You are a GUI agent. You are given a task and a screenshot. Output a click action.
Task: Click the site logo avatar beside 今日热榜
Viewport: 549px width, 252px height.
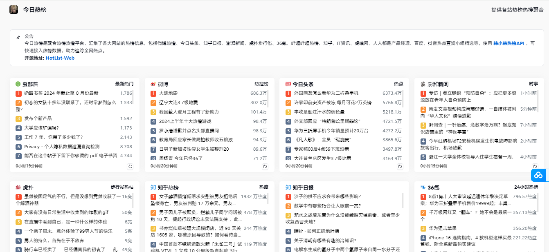[x=13, y=9]
